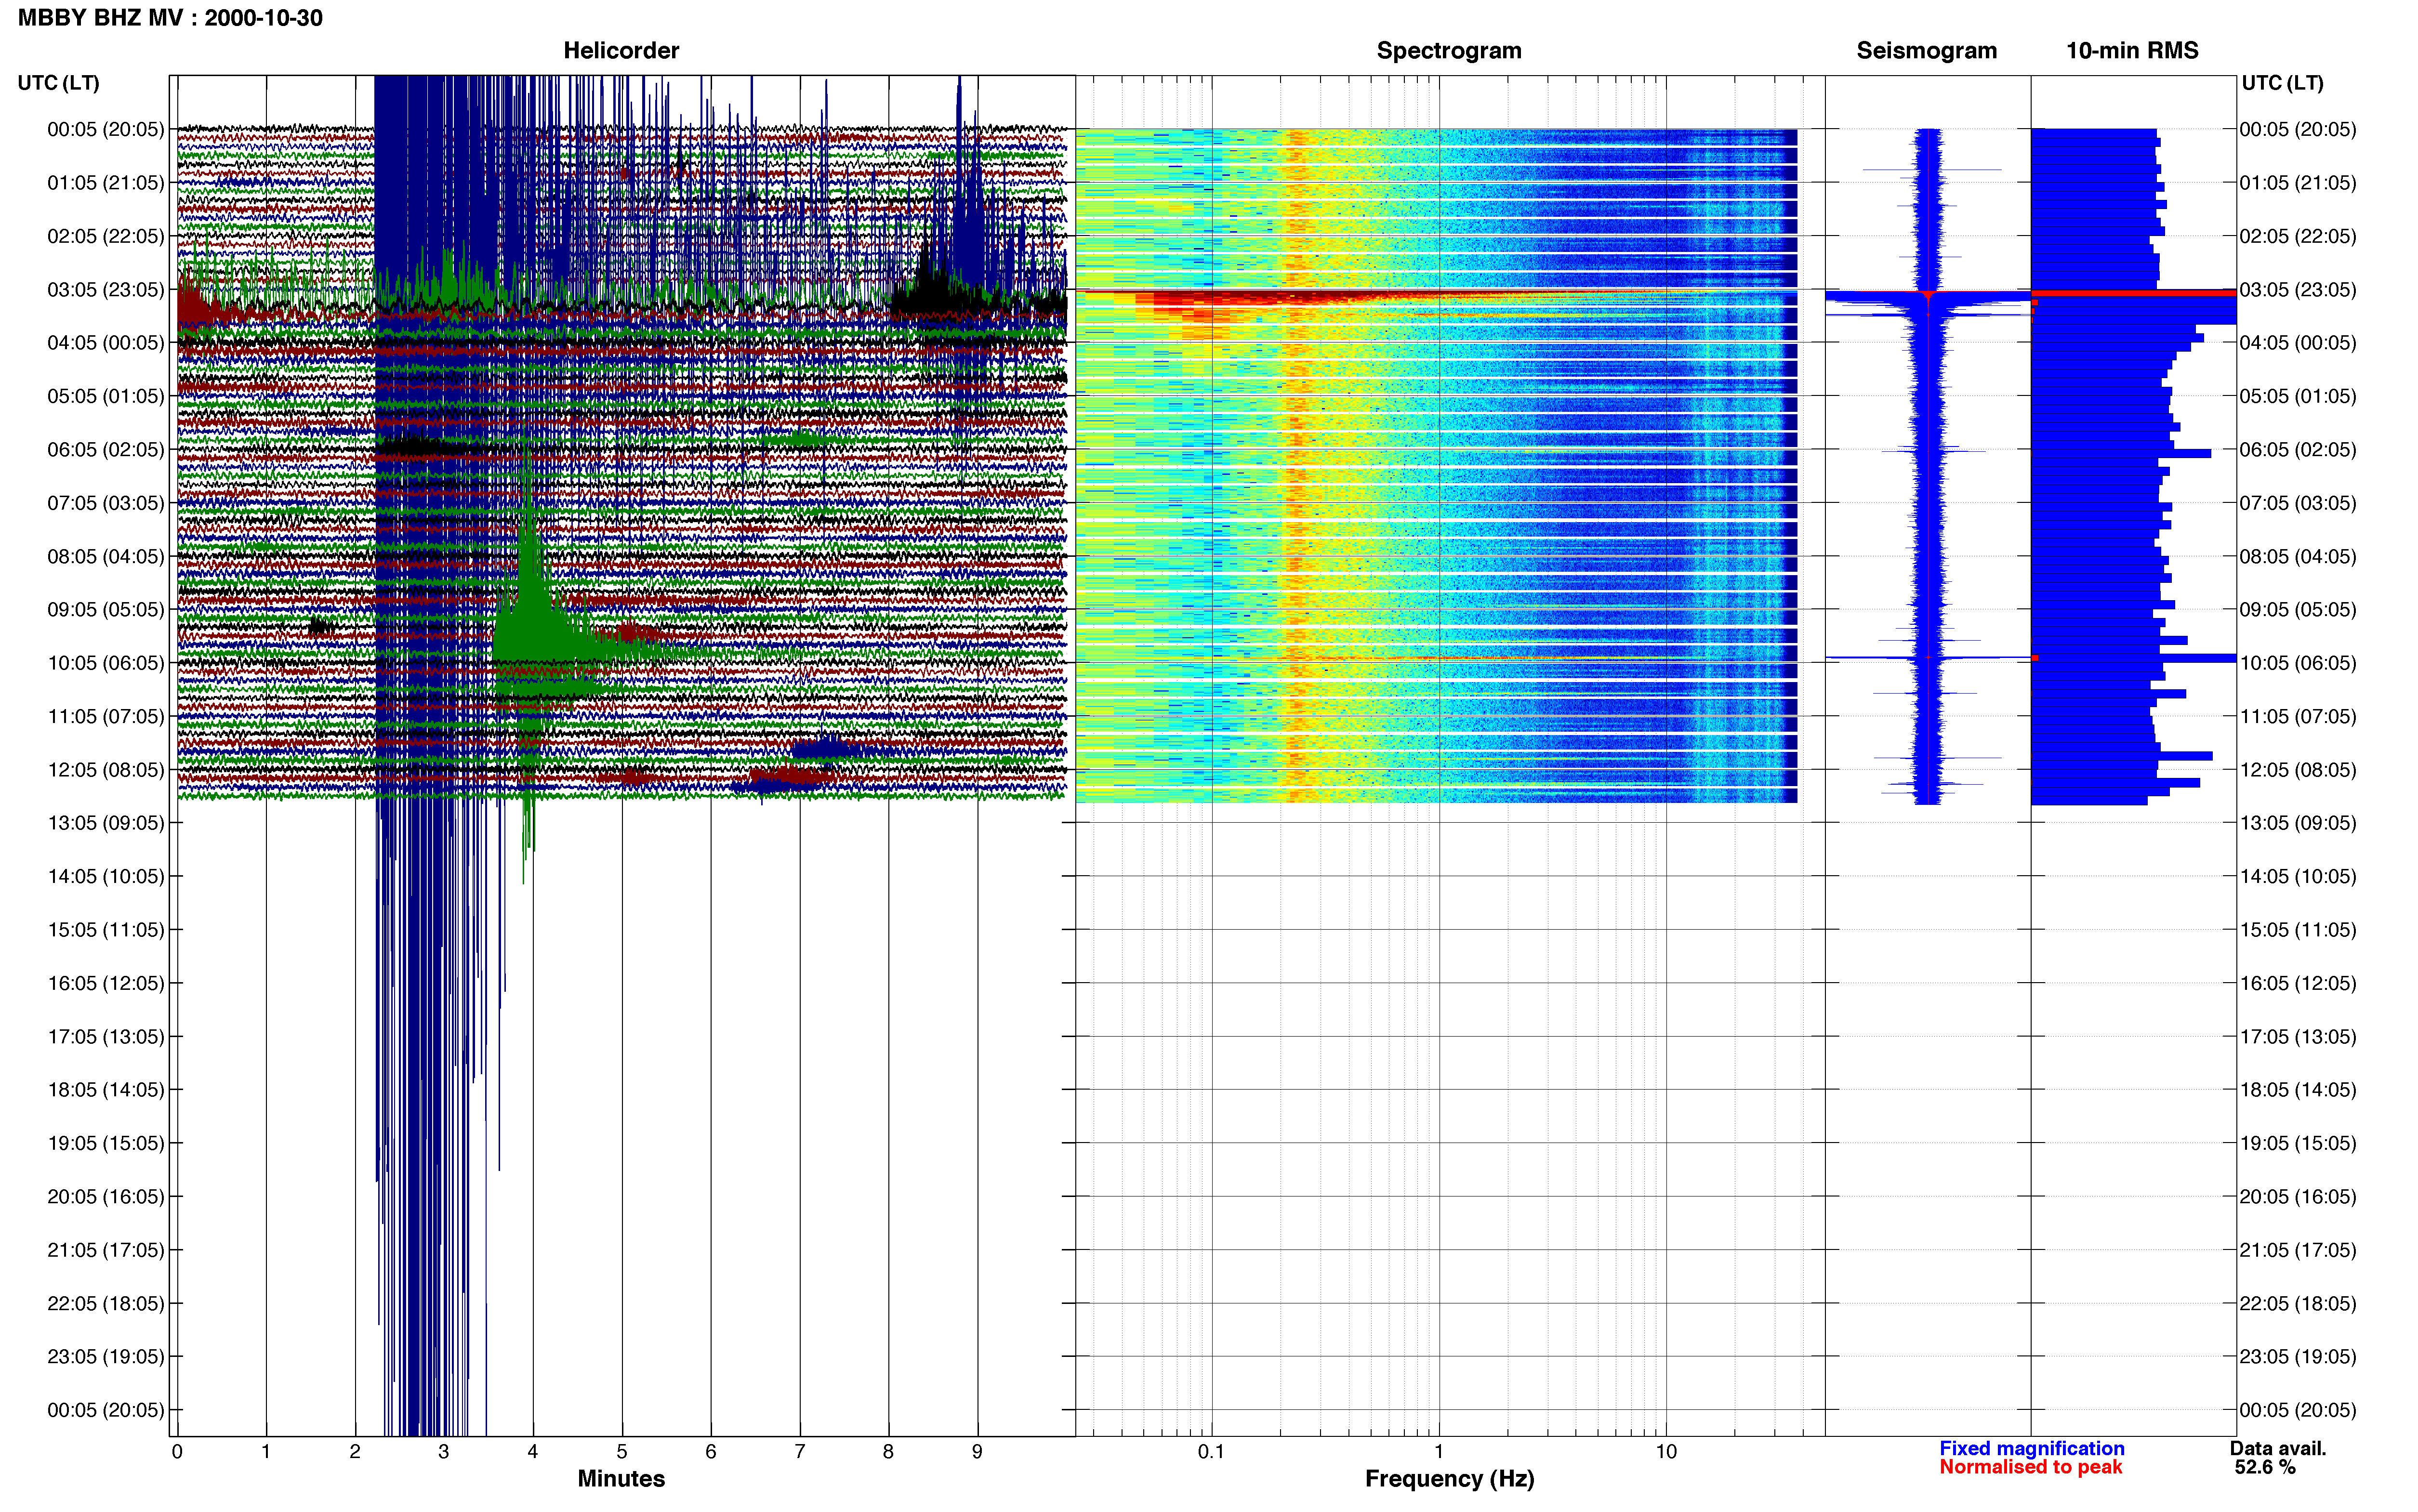The height and width of the screenshot is (1512, 2418).
Task: Select the Seismogram panel heading
Action: pyautogui.click(x=1926, y=51)
